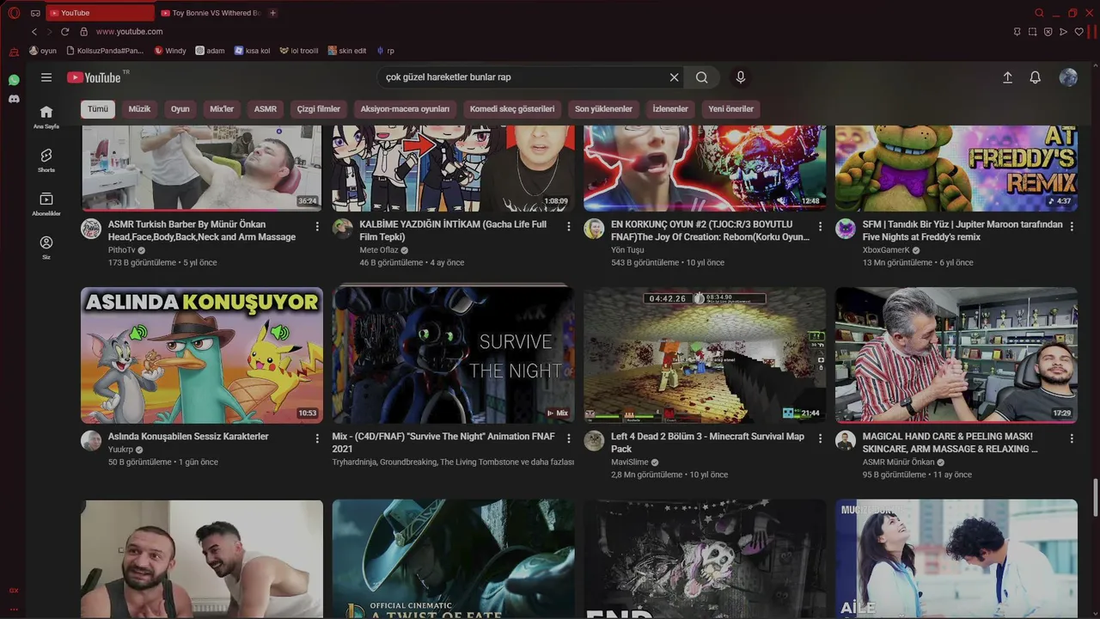The image size is (1100, 619).
Task: Select the Son yüklenenler chip
Action: tap(603, 109)
